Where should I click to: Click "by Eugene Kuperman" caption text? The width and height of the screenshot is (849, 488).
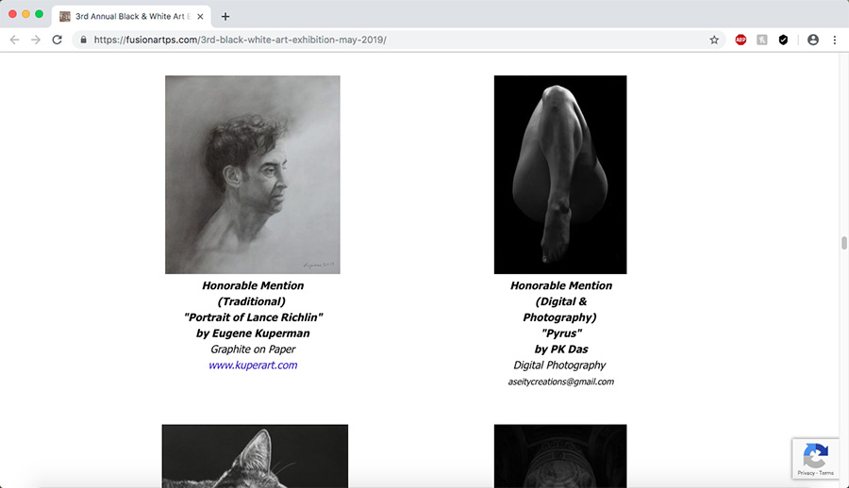(x=253, y=333)
